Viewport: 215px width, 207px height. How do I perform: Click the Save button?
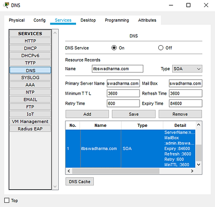pyautogui.click(x=134, y=114)
